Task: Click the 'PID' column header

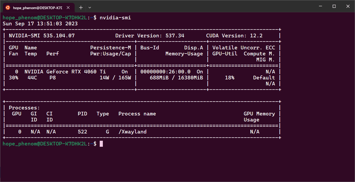Action: pyautogui.click(x=82, y=114)
